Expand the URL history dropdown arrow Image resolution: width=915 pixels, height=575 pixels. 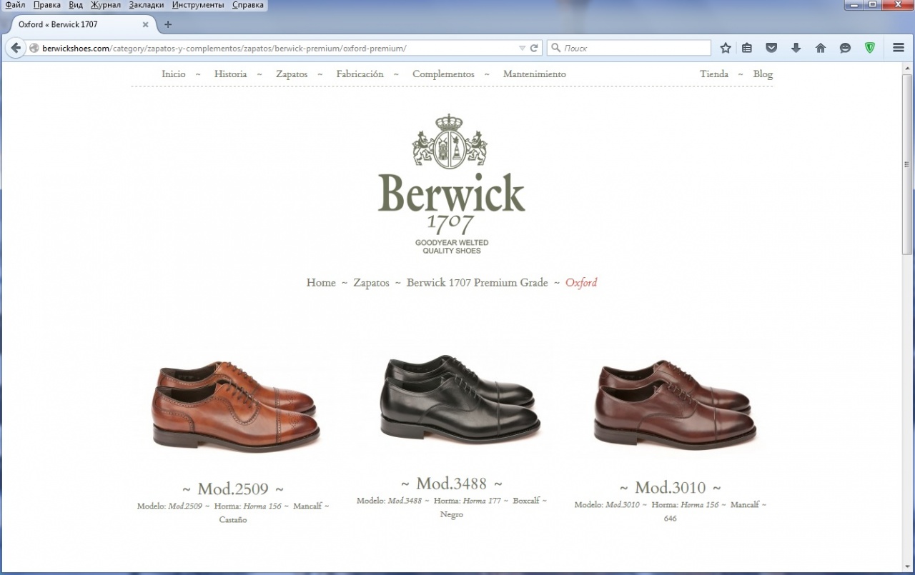point(522,48)
